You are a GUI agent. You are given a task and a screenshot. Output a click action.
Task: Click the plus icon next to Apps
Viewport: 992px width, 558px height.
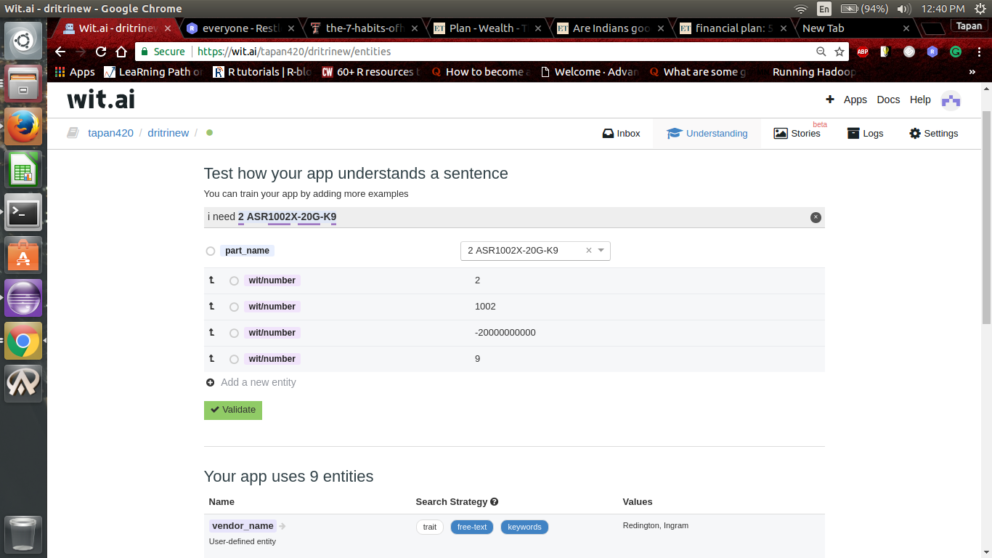click(x=830, y=100)
